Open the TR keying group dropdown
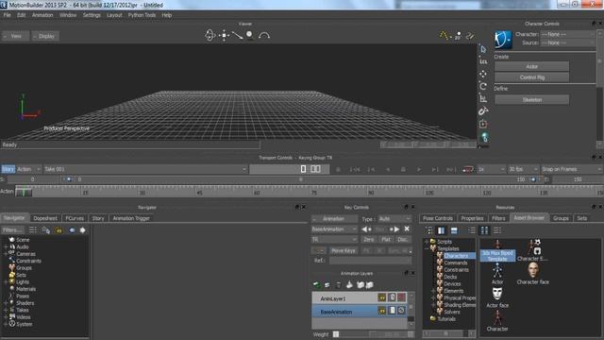The height and width of the screenshot is (340, 604). pyautogui.click(x=334, y=239)
